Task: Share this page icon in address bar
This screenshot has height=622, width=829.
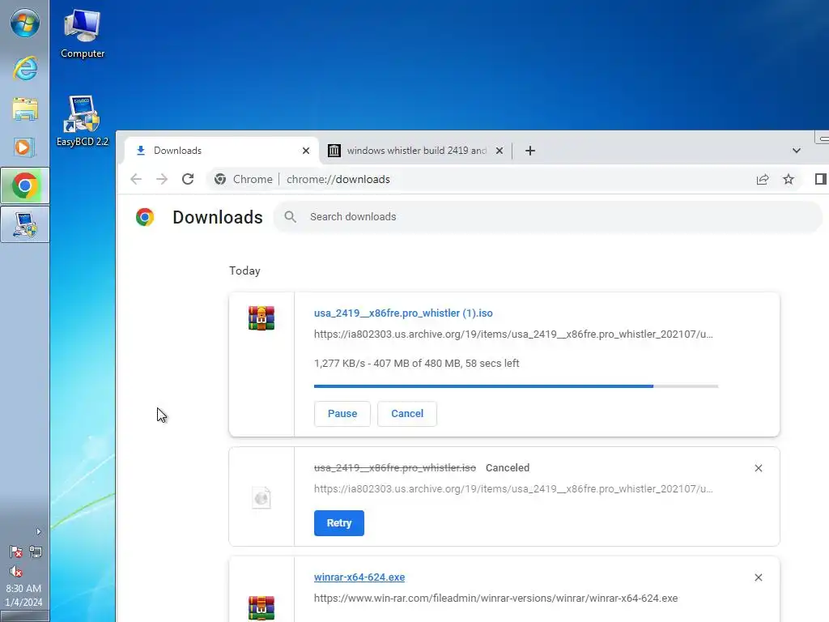Action: click(x=763, y=179)
